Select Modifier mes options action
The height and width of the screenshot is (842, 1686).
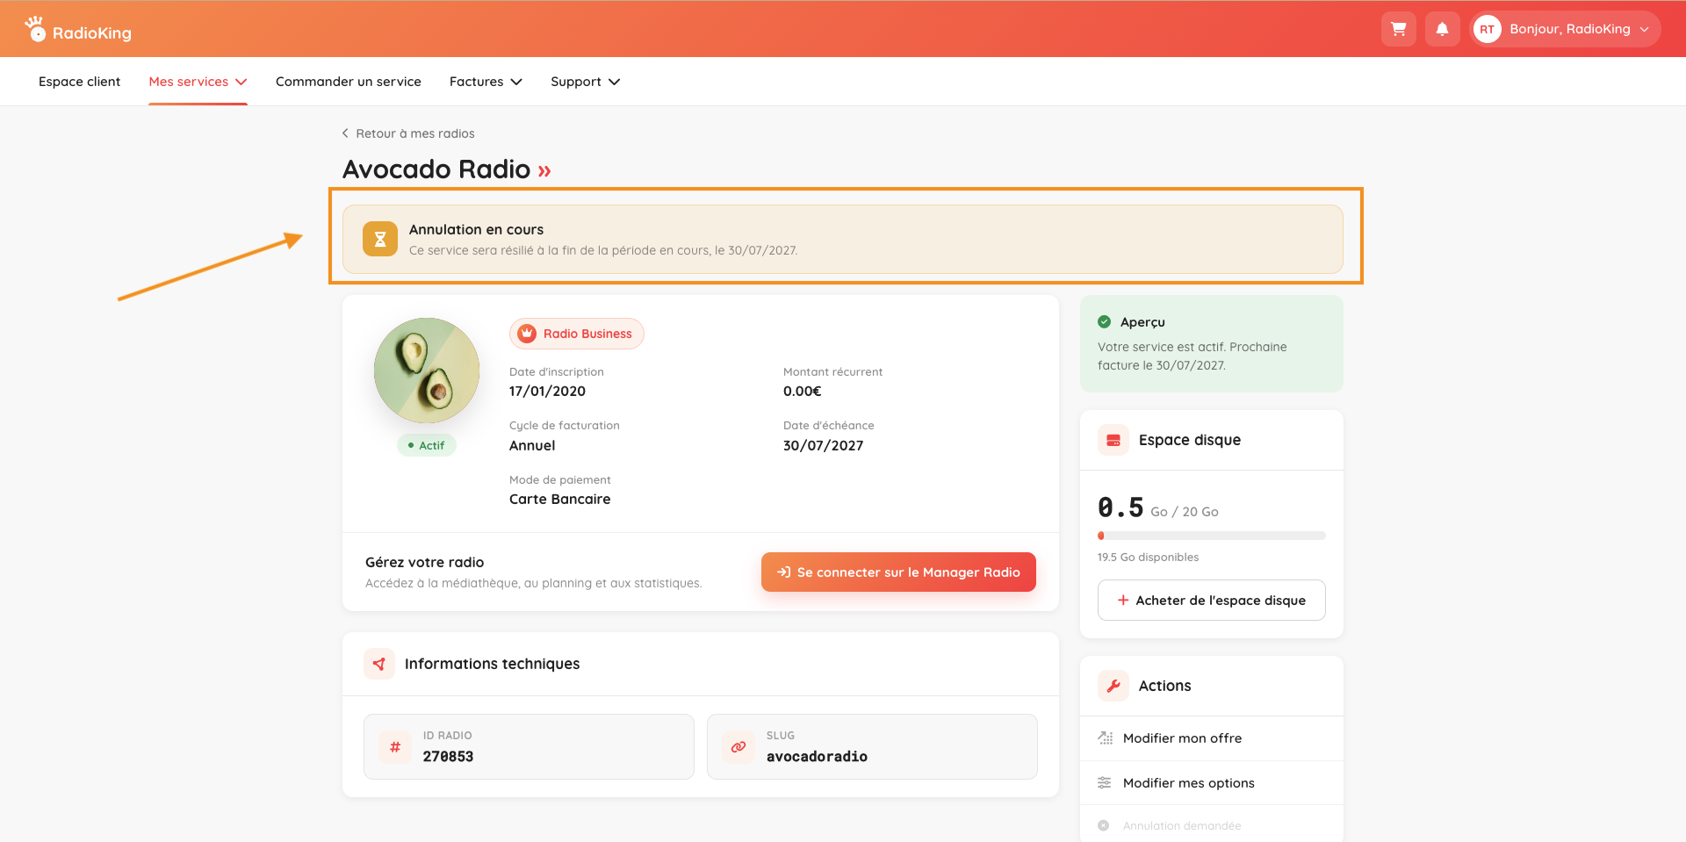(x=1211, y=783)
